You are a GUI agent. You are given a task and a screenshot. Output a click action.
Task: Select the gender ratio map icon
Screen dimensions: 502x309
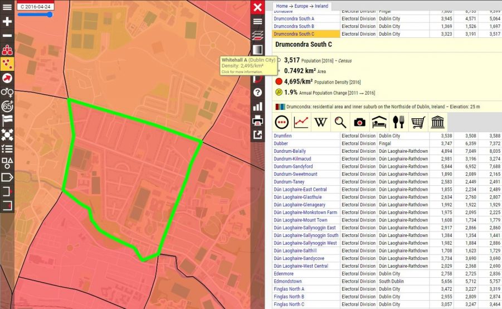[x=7, y=93]
